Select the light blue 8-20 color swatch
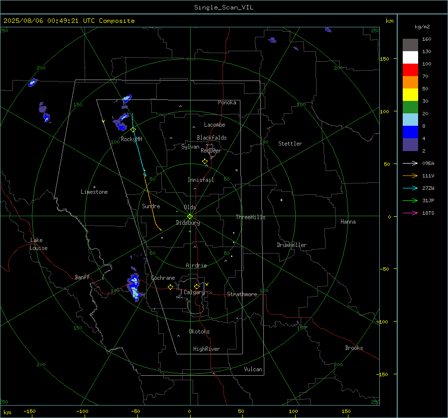The height and width of the screenshot is (418, 448). 410,120
